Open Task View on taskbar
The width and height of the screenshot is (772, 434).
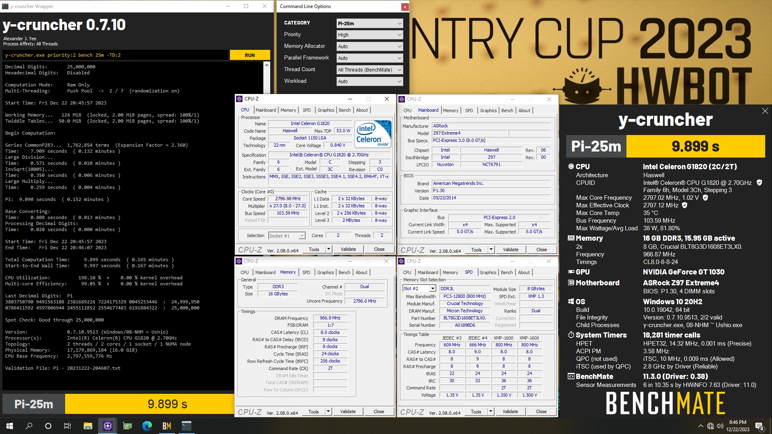(x=68, y=426)
